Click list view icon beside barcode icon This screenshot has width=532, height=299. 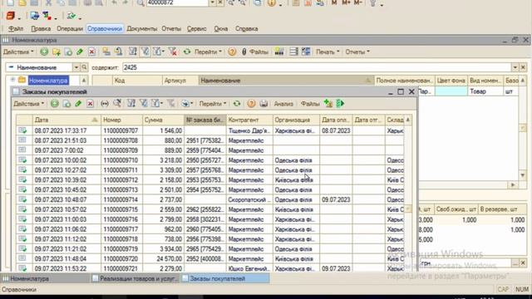pyautogui.click(x=293, y=51)
